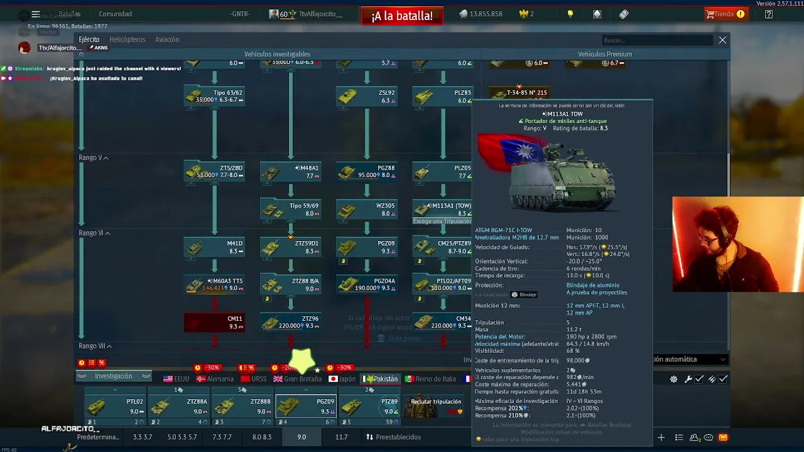The width and height of the screenshot is (804, 452).
Task: Select the ZSL92 vehicle in tree
Action: pos(367,96)
